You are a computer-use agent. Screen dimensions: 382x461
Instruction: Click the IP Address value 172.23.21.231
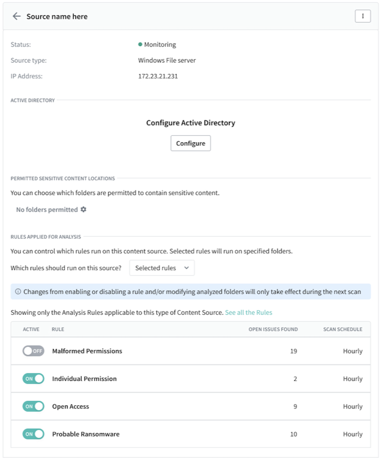[158, 76]
